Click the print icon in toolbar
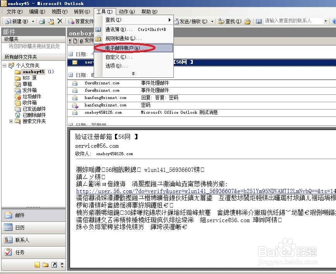This screenshot has width=336, height=274. [42, 21]
